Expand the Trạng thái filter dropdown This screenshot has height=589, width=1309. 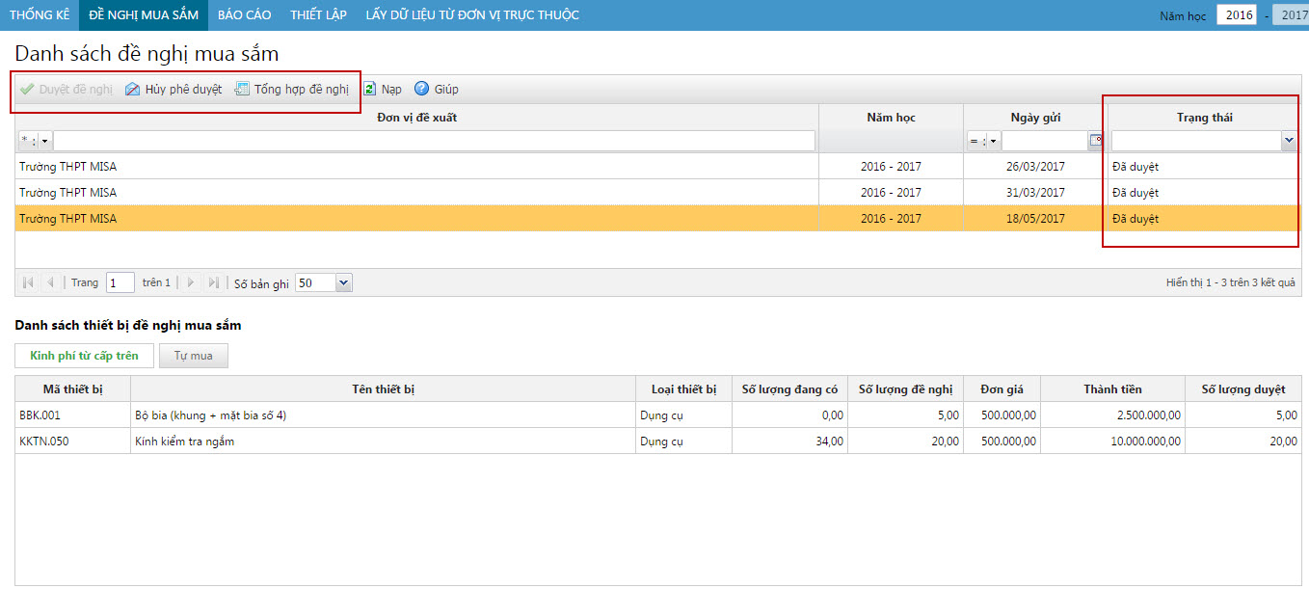(1289, 142)
